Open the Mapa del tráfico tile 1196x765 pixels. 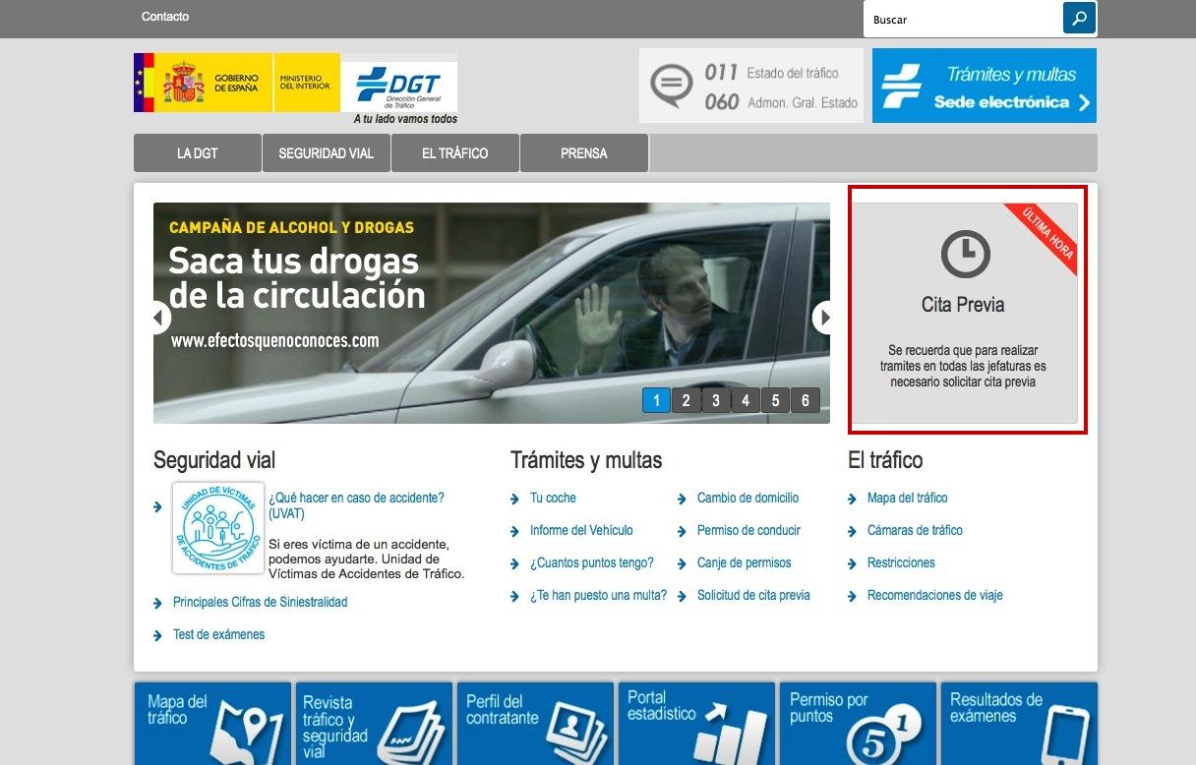point(212,723)
